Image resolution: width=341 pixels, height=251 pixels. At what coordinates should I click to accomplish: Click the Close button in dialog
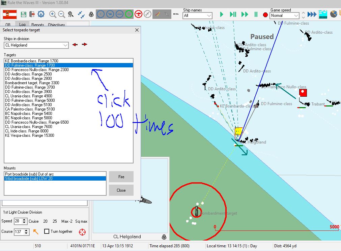tap(121, 190)
